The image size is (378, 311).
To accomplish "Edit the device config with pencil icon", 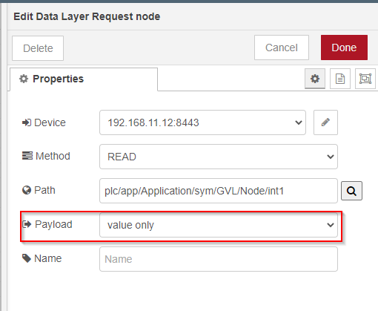I will click(x=325, y=122).
